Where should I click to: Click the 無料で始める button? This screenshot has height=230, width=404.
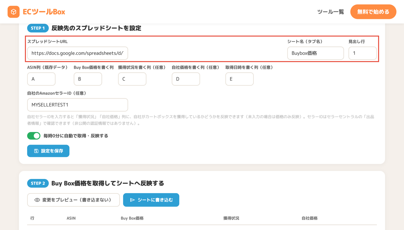pyautogui.click(x=373, y=12)
